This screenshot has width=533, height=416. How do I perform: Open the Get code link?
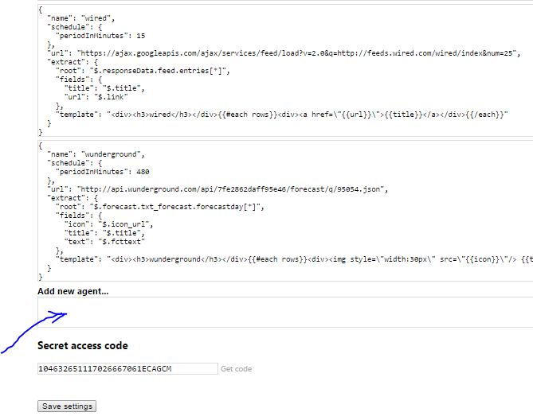pyautogui.click(x=236, y=369)
